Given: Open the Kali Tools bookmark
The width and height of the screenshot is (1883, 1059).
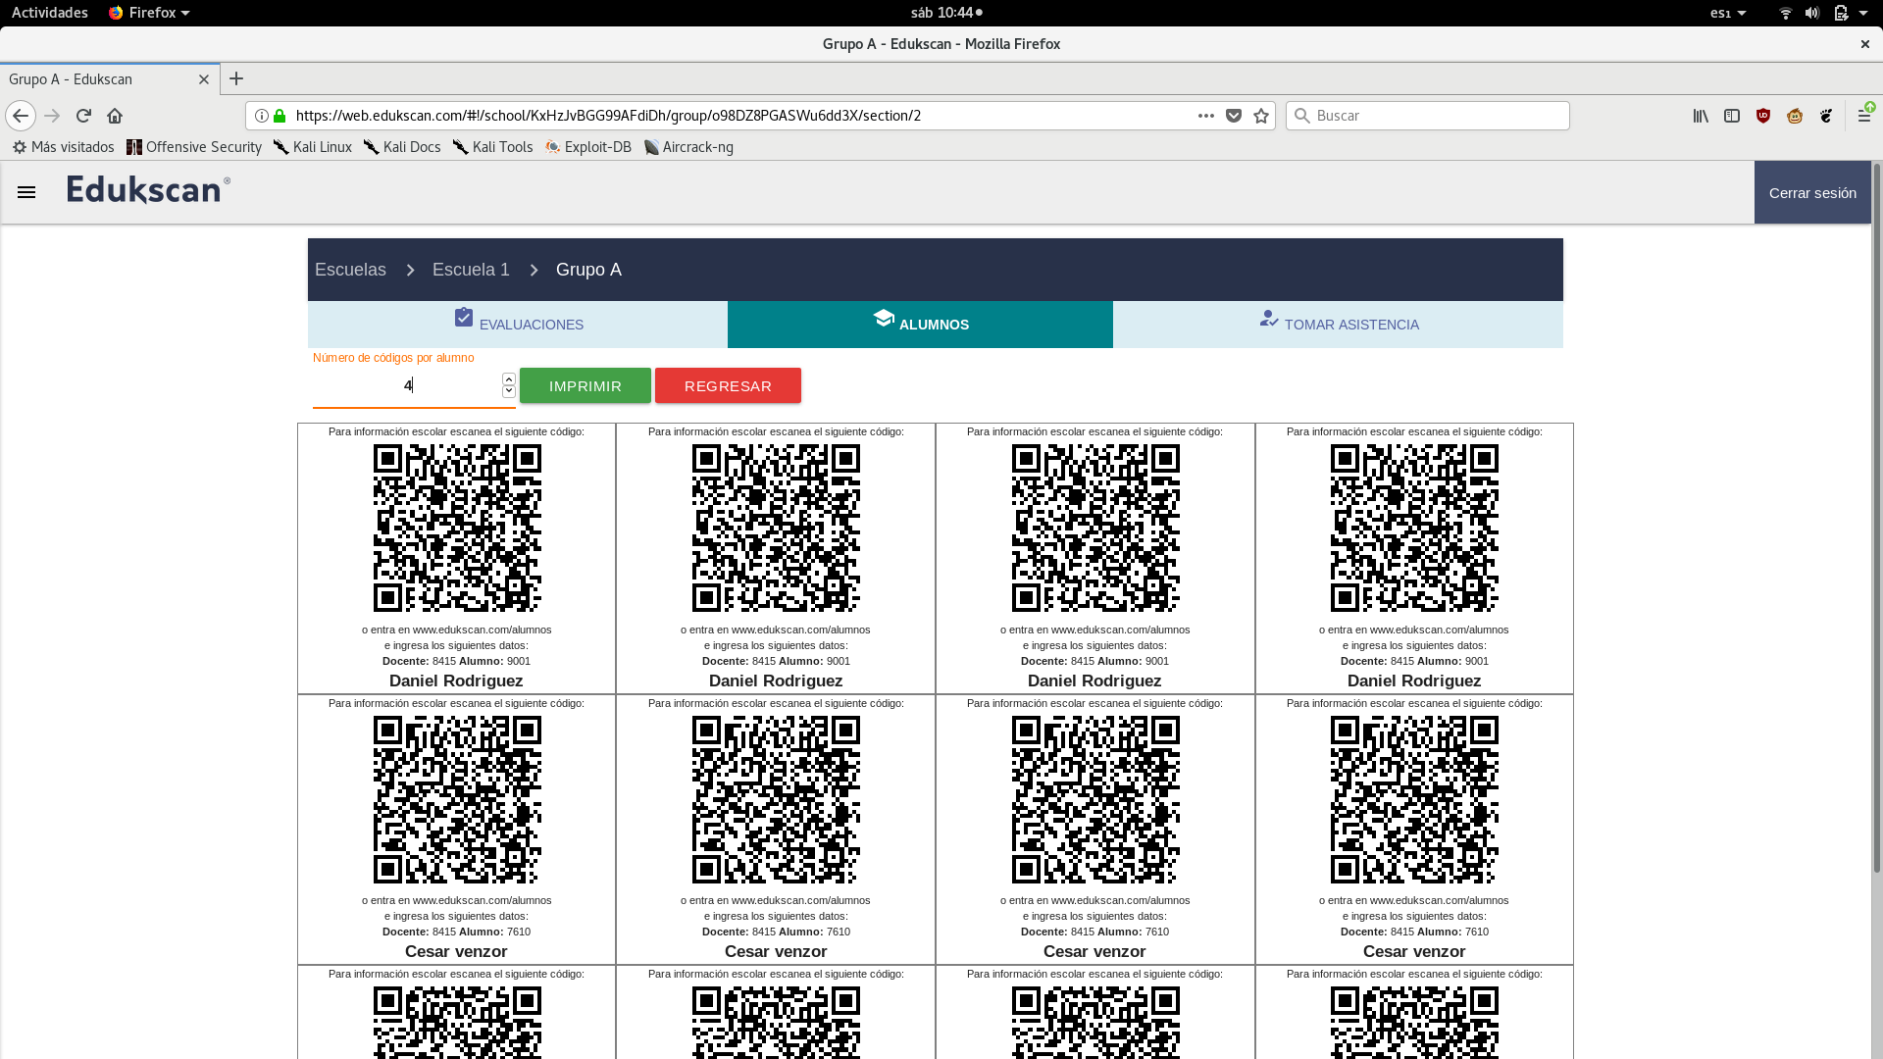Looking at the screenshot, I should 493,147.
